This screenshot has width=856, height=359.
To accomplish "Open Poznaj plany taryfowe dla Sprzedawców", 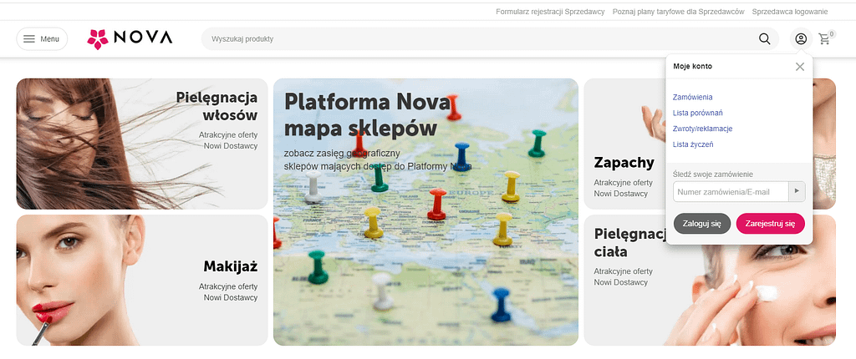I will pos(679,12).
